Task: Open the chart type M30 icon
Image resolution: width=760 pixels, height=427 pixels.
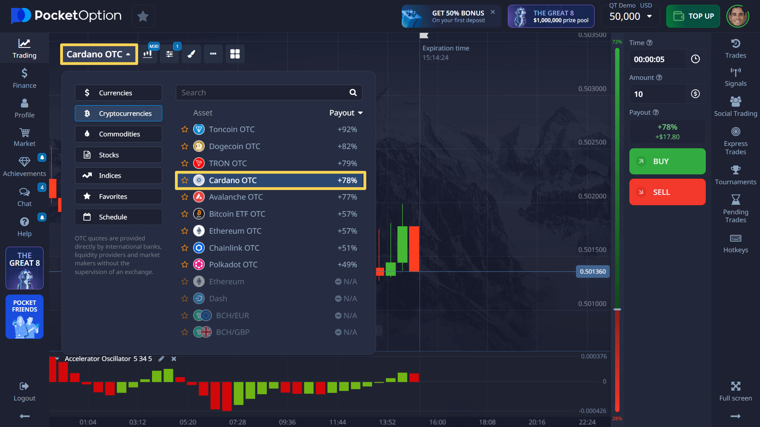Action: pyautogui.click(x=148, y=54)
